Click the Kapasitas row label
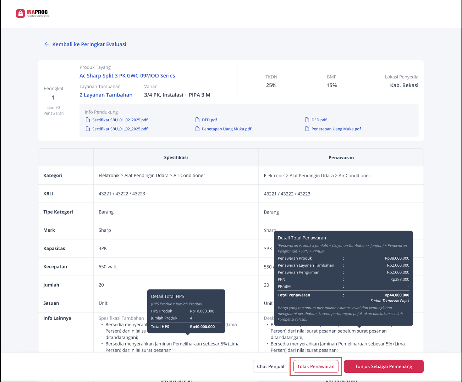Image resolution: width=462 pixels, height=382 pixels. tap(54, 248)
